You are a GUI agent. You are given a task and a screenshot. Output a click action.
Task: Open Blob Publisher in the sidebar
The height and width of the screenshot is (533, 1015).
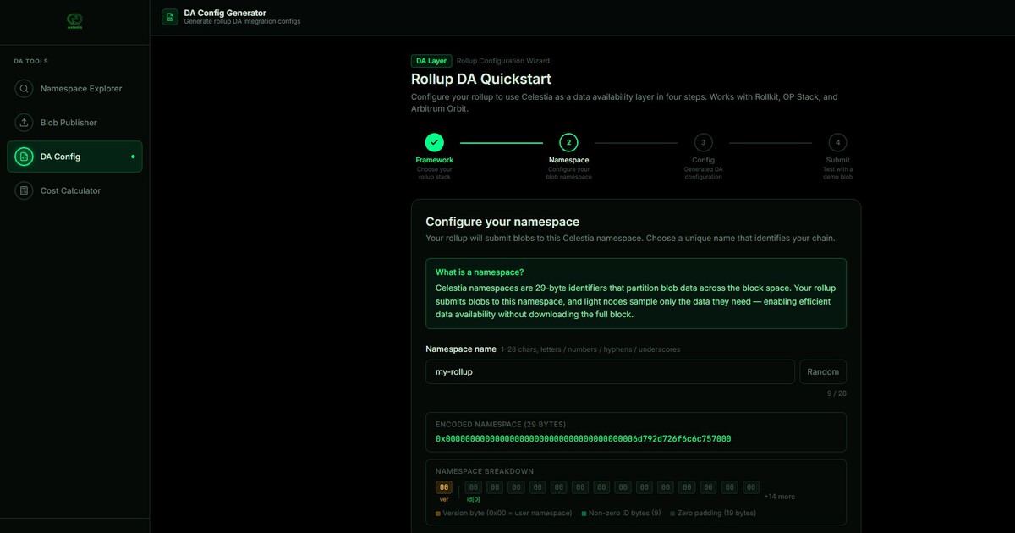click(74, 123)
